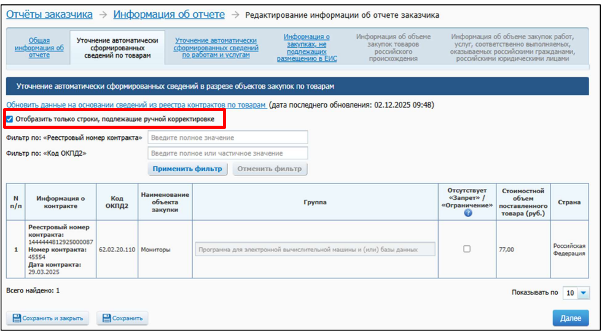602x333 pixels.
Task: Switch to Общая информация об отчете tab
Action: click(x=39, y=47)
